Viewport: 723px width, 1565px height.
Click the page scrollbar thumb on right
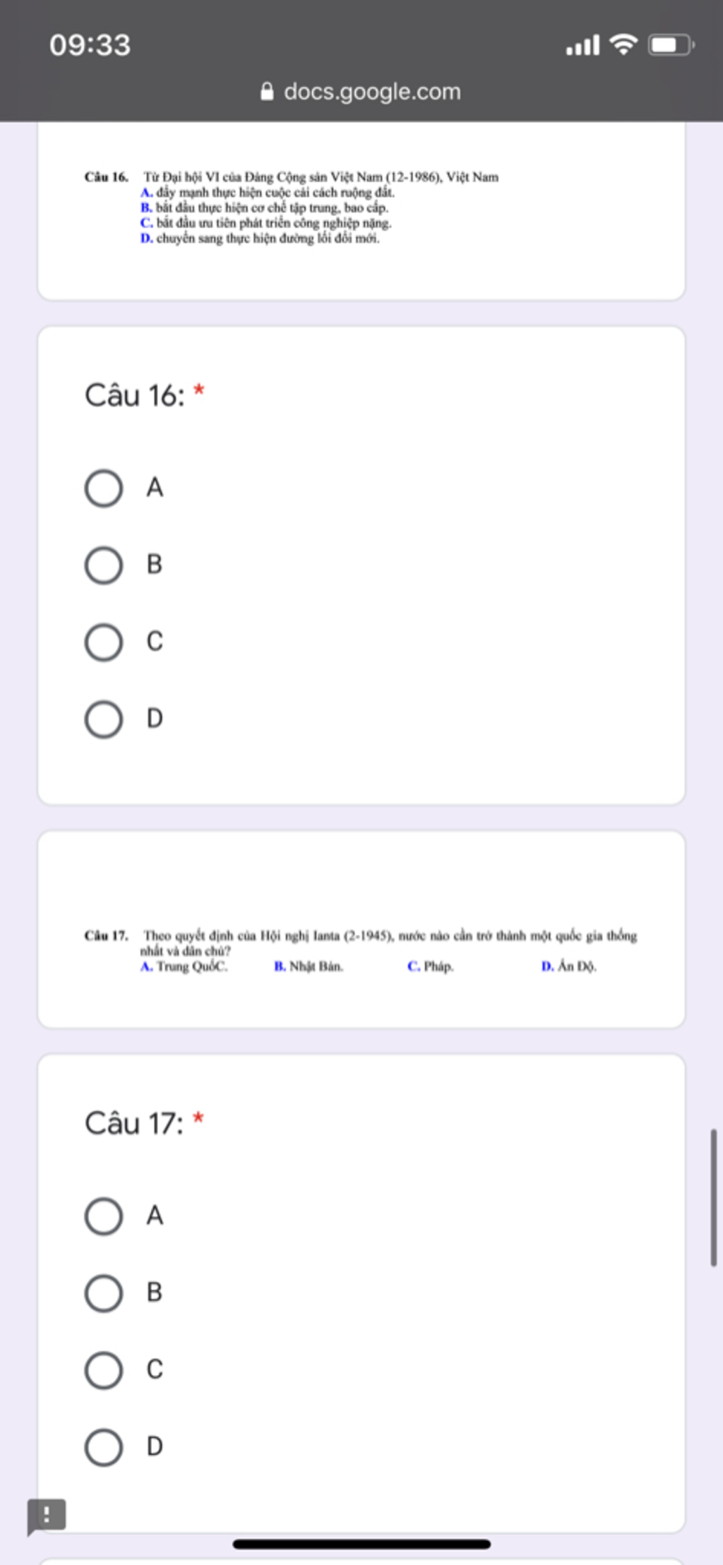click(x=714, y=1197)
